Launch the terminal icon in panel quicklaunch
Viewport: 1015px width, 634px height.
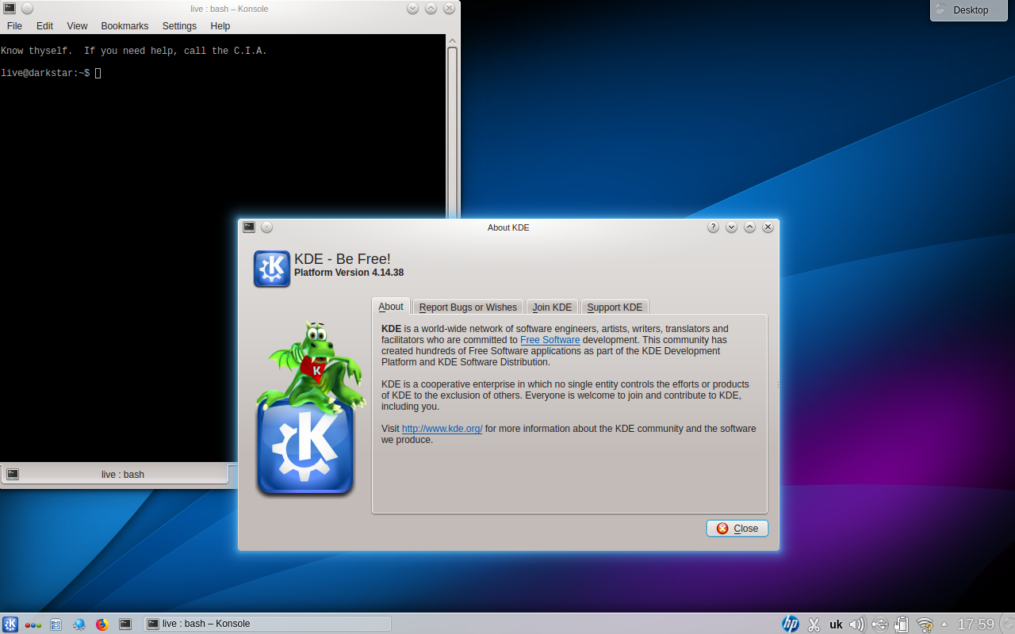tap(124, 624)
